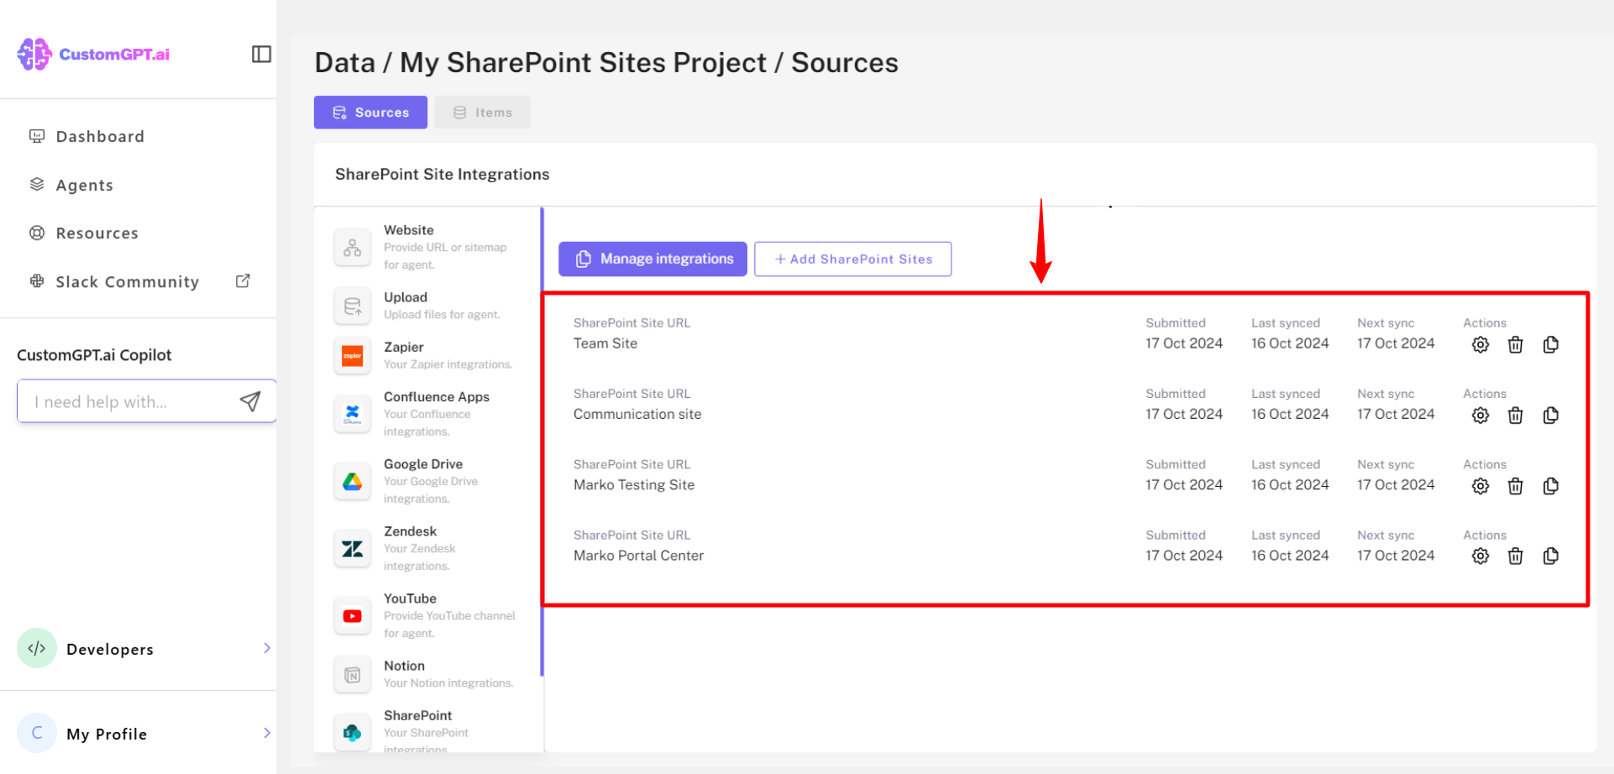
Task: Open settings gear for Marko Portal Center
Action: point(1480,556)
